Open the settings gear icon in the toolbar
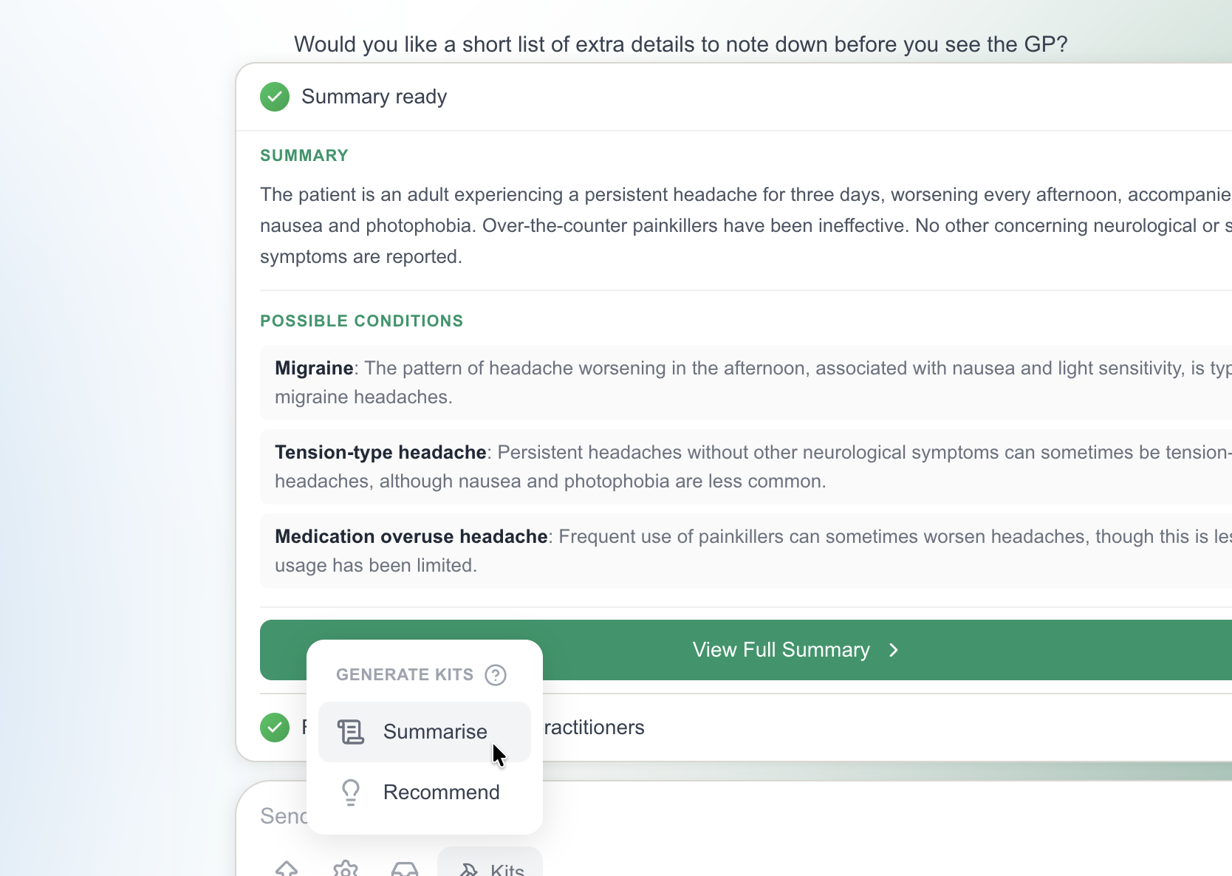The width and height of the screenshot is (1232, 876). (345, 869)
